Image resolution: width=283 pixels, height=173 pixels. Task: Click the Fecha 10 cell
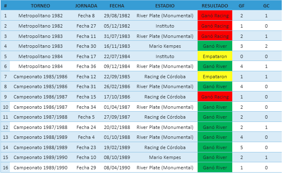point(86,157)
